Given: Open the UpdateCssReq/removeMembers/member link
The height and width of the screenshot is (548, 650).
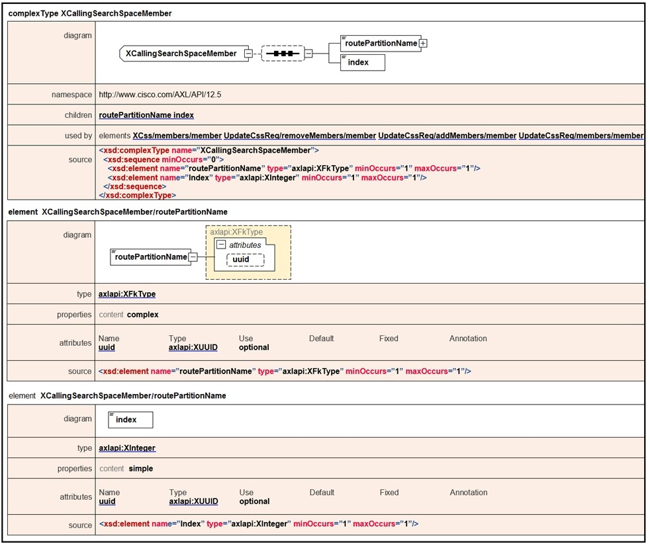Looking at the screenshot, I should click(299, 136).
